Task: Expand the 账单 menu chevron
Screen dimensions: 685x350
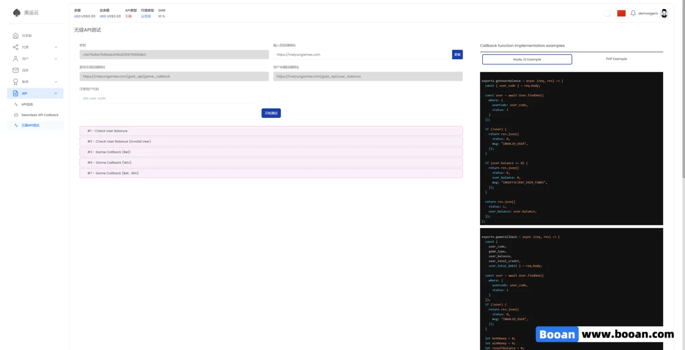Action: click(56, 82)
